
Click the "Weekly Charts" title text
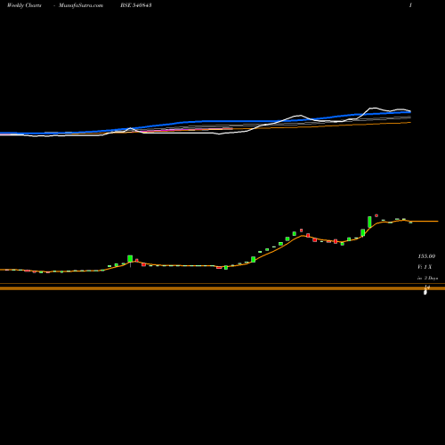(24, 5)
